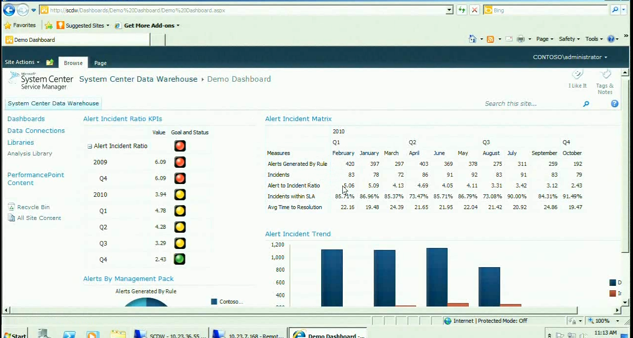Click the IE Help question mark icon

coord(611,39)
